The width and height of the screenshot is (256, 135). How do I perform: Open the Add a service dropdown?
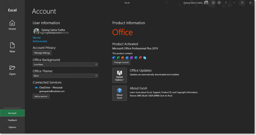(41, 96)
